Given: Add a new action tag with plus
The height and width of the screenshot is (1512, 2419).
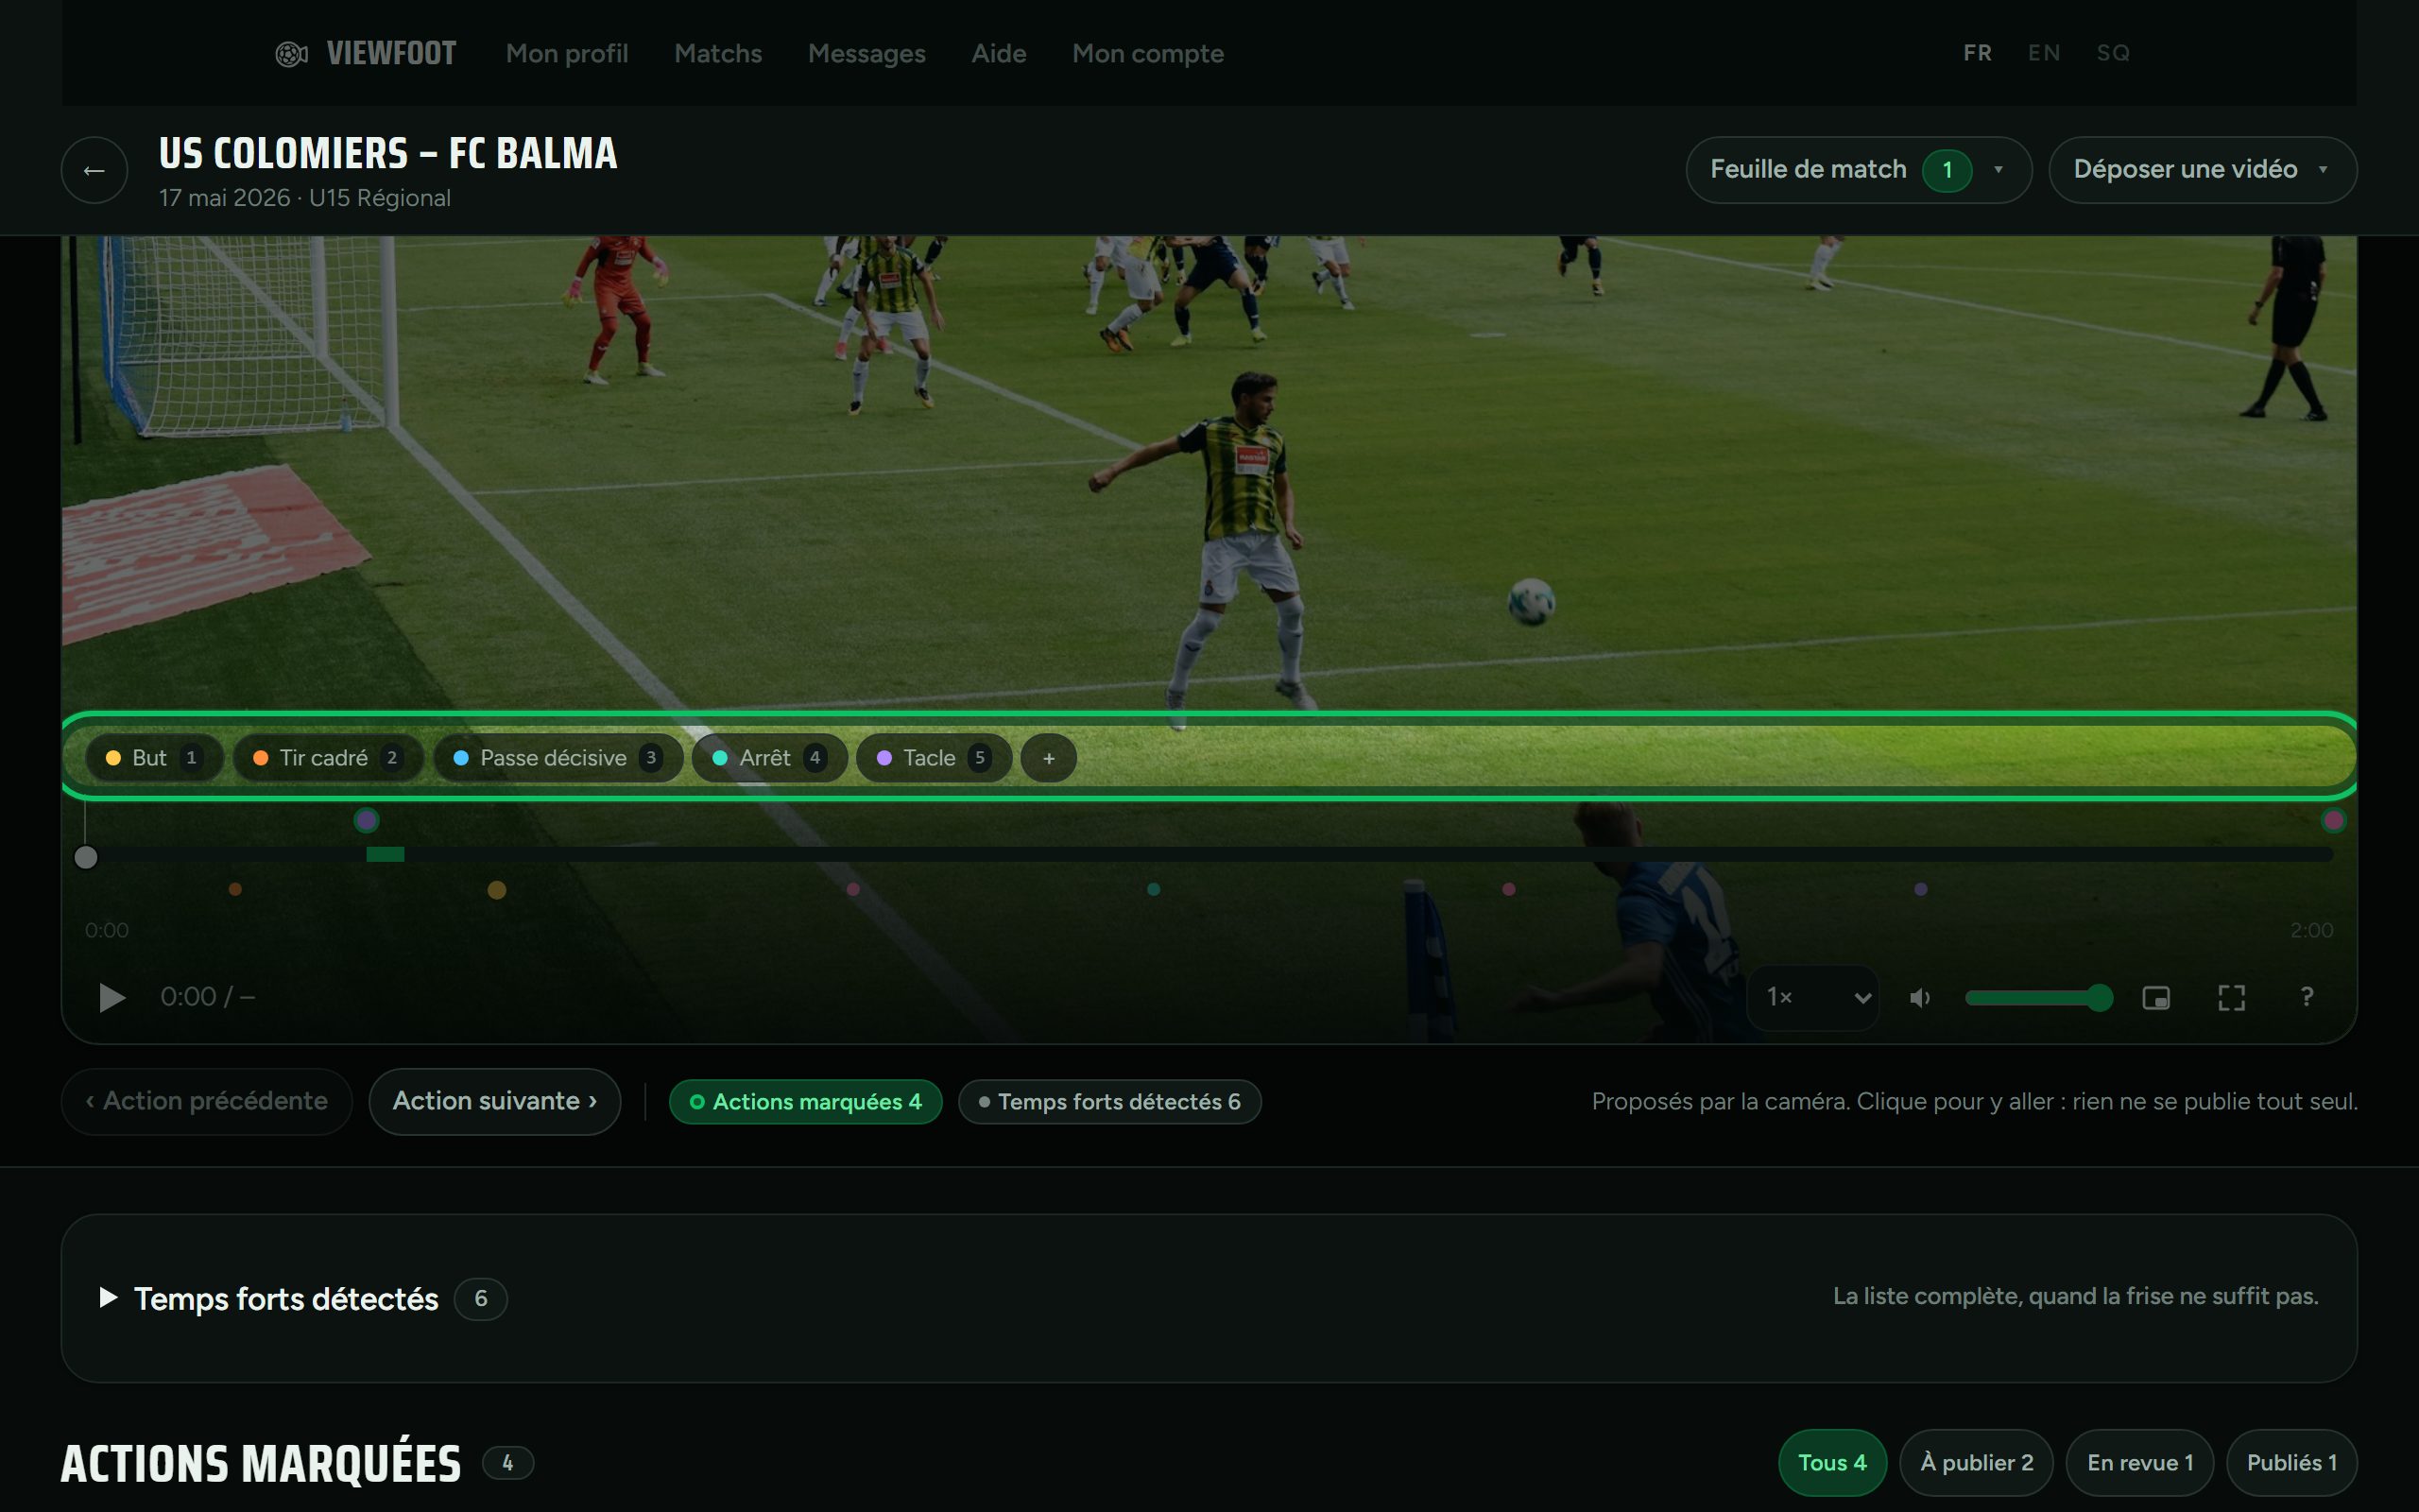Looking at the screenshot, I should pyautogui.click(x=1049, y=758).
